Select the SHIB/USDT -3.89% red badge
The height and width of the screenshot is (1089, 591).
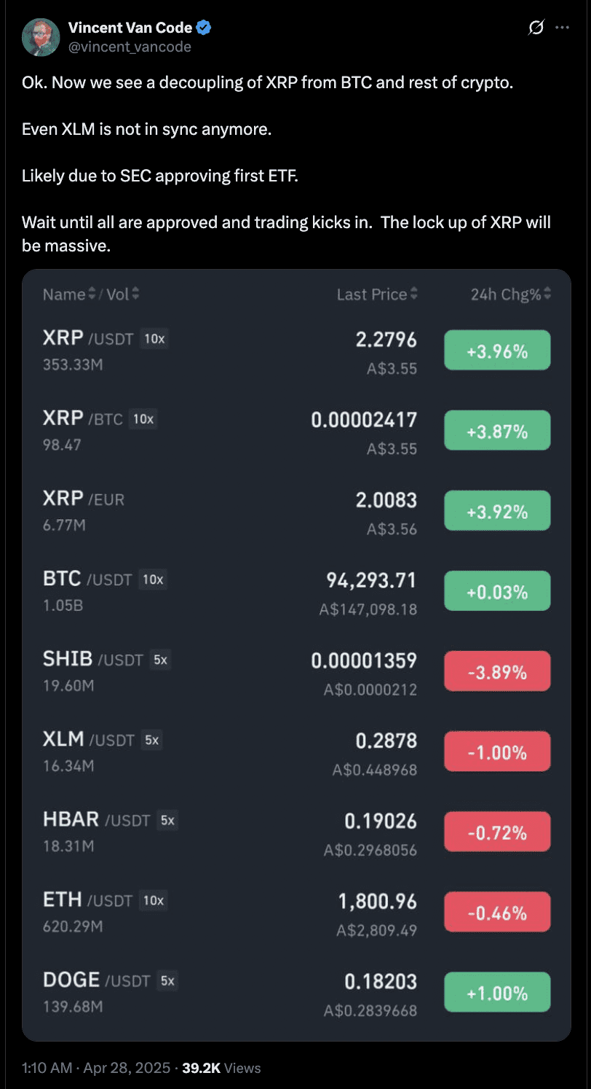pyautogui.click(x=497, y=671)
